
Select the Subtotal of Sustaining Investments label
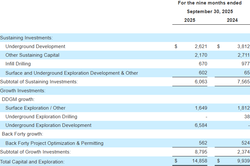click(39, 82)
